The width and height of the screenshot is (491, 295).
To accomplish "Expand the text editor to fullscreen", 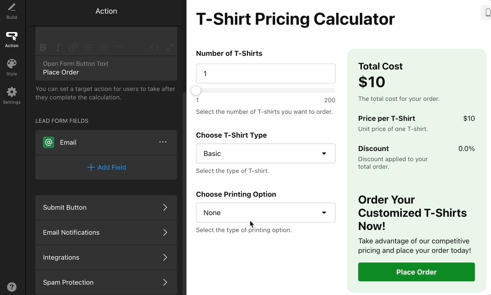I will (x=169, y=47).
